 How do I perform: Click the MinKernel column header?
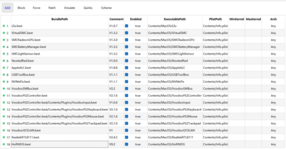237,19
